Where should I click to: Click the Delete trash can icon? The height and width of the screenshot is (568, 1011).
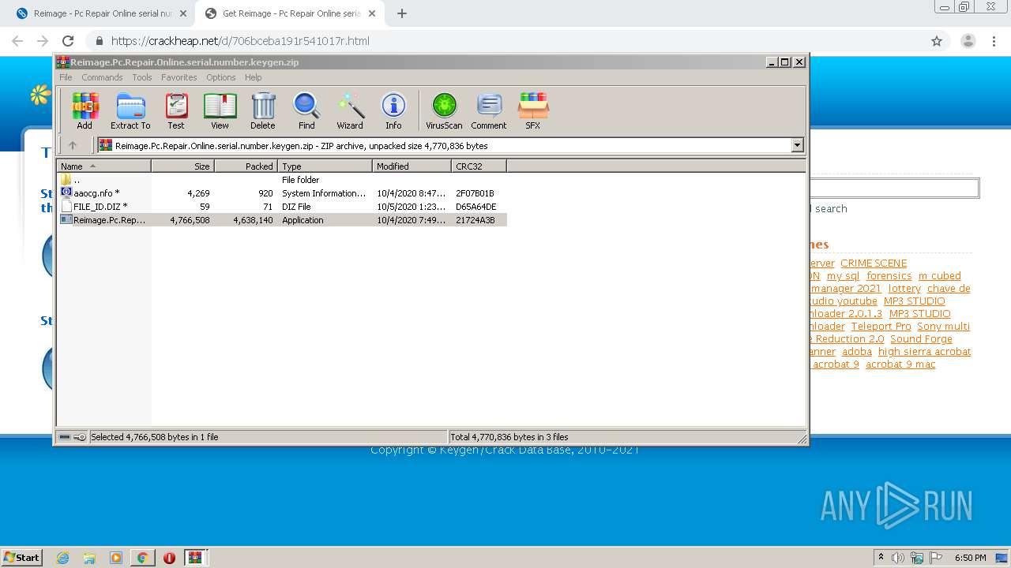click(x=263, y=110)
